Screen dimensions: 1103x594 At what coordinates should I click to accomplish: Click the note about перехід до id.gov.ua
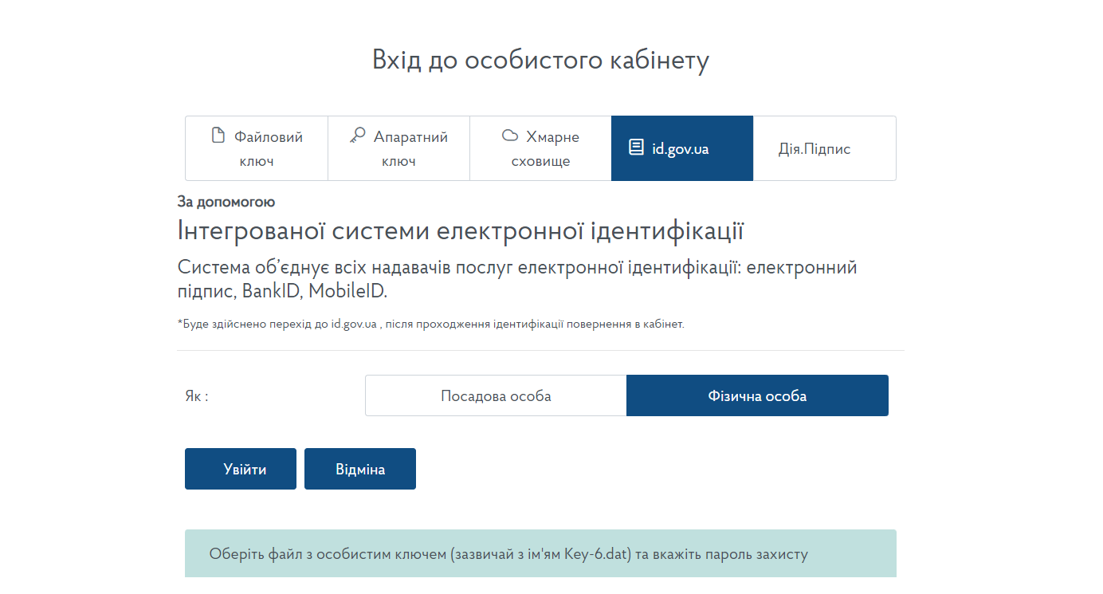coord(430,325)
